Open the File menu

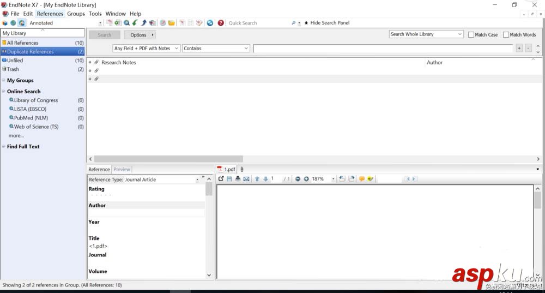pyautogui.click(x=15, y=14)
